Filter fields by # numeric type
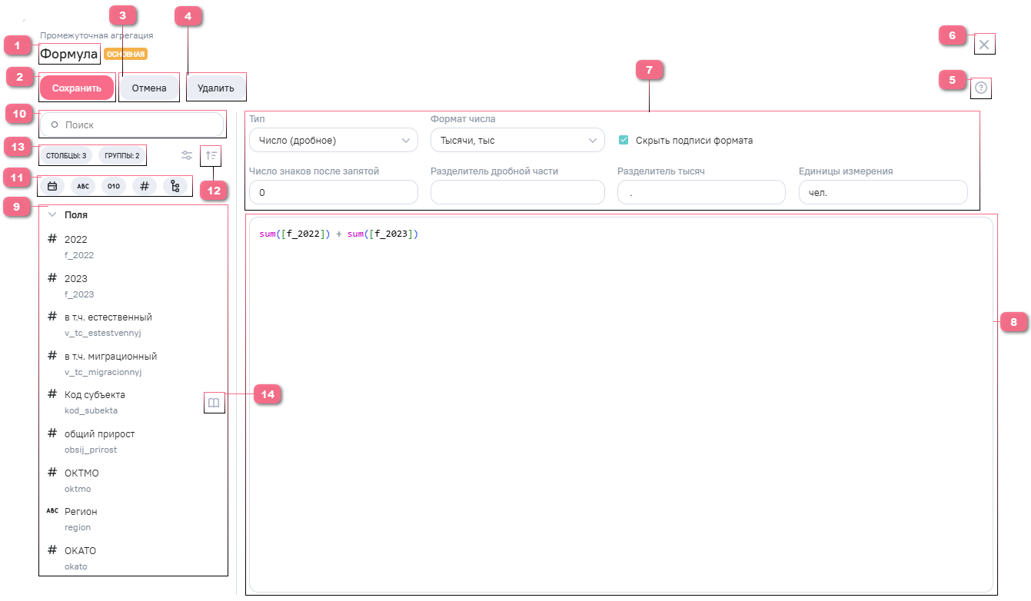This screenshot has height=601, width=1031. (x=145, y=186)
